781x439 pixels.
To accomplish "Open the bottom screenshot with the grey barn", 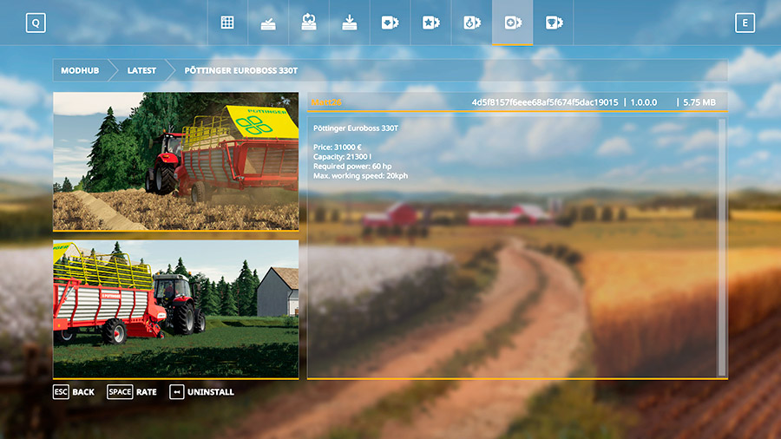I will (176, 309).
